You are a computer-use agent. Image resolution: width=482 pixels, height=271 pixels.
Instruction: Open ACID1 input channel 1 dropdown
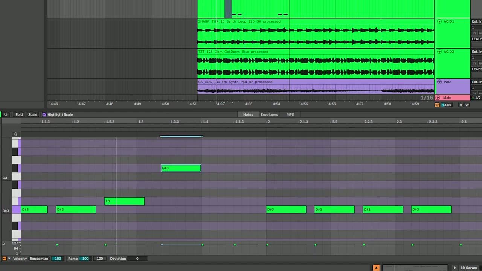(x=477, y=27)
